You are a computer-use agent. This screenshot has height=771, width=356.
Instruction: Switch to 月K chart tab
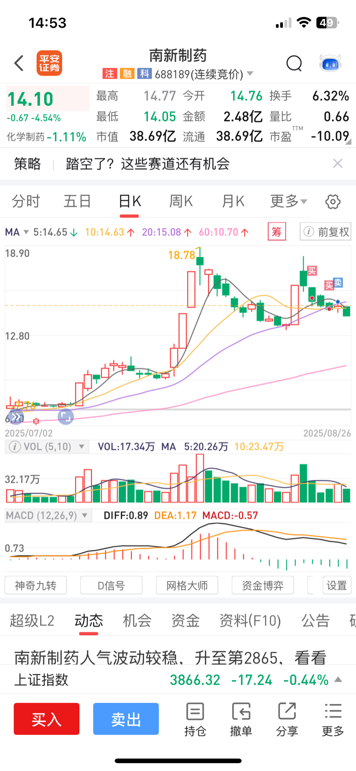(x=233, y=201)
